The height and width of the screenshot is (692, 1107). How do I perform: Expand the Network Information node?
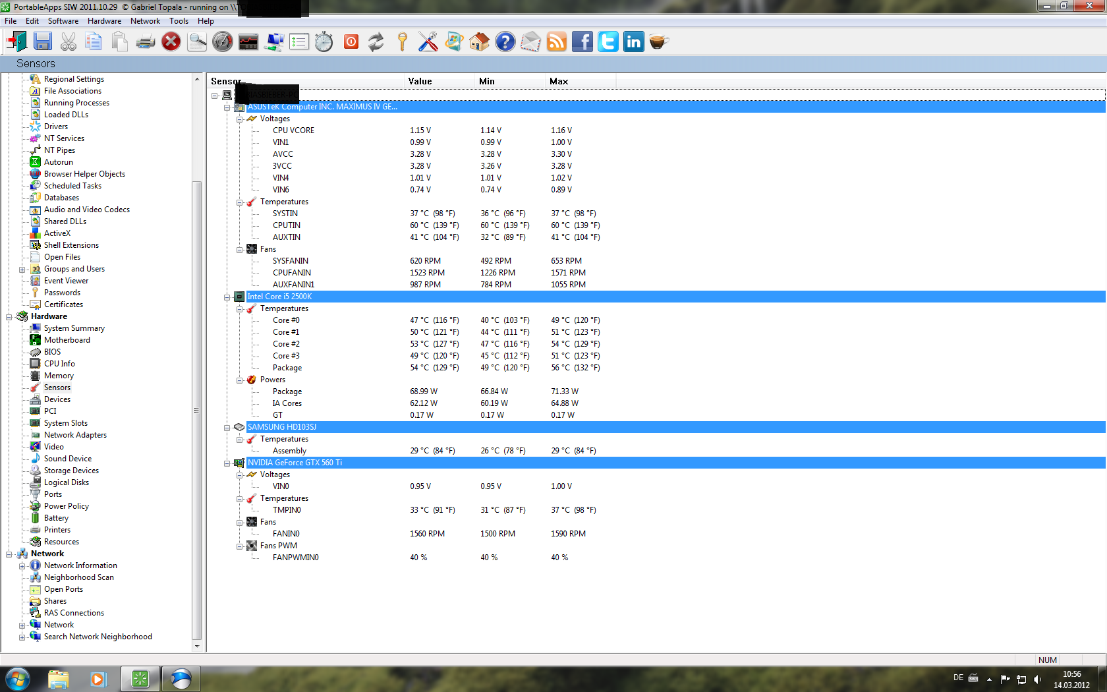point(22,565)
